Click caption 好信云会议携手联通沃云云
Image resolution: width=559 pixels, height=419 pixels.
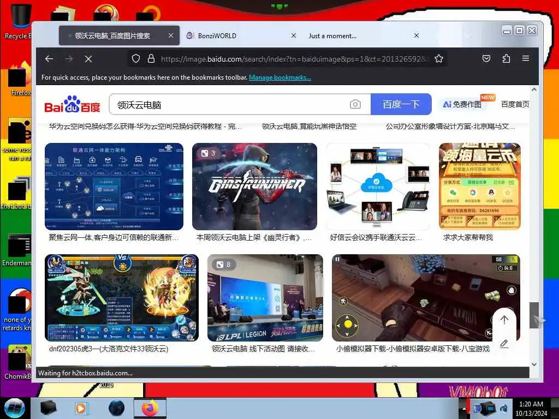pyautogui.click(x=376, y=238)
